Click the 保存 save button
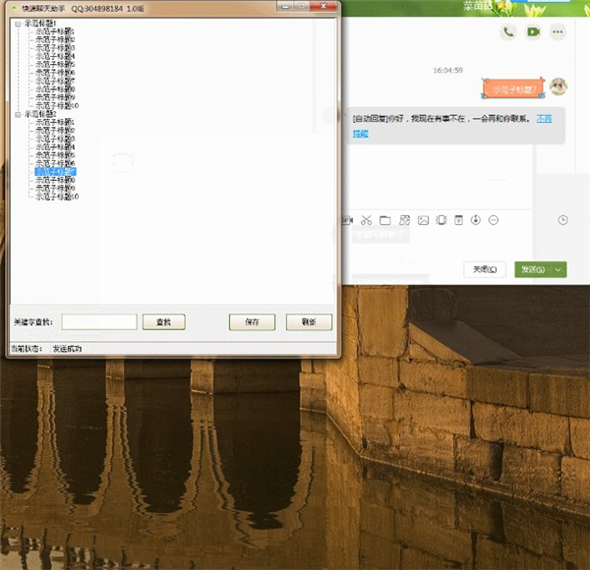Screen dimensions: 590x570 pyautogui.click(x=252, y=322)
